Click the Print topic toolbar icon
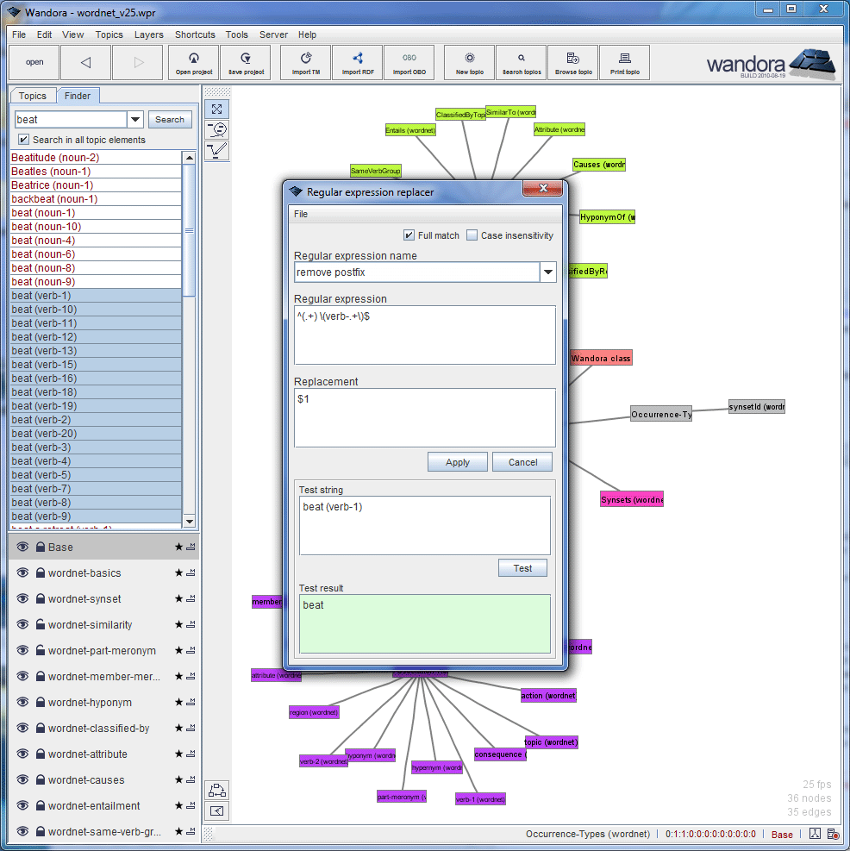Viewport: 850px width, 851px height. pyautogui.click(x=624, y=62)
